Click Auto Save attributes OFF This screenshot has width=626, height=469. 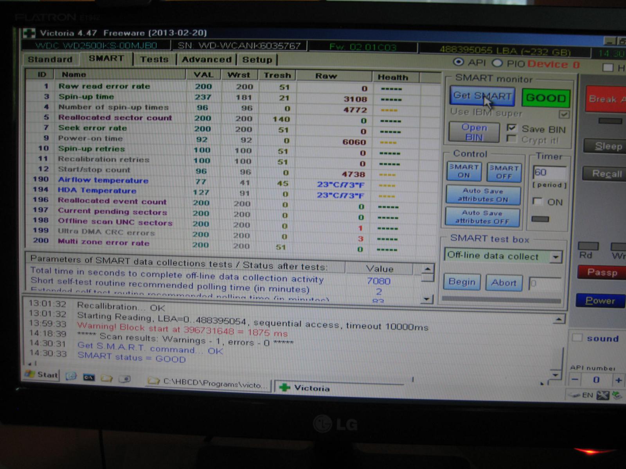482,217
